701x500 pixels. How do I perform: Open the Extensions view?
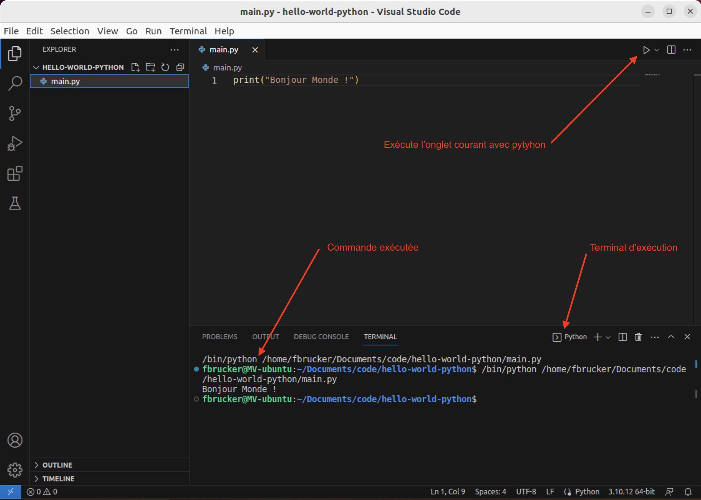click(15, 173)
